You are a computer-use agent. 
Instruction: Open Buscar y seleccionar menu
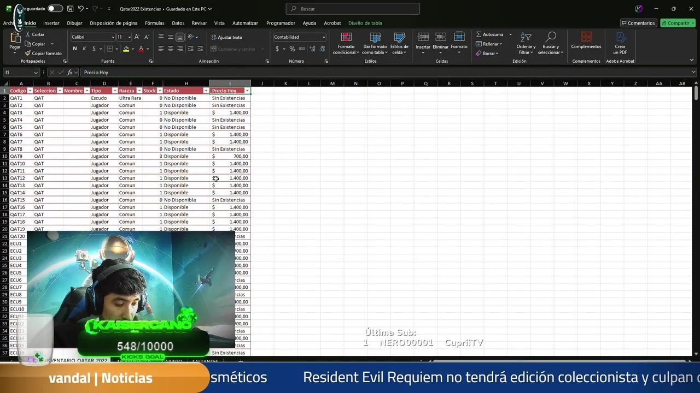(551, 43)
